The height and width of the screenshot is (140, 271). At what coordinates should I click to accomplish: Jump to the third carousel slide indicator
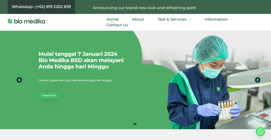point(143,124)
